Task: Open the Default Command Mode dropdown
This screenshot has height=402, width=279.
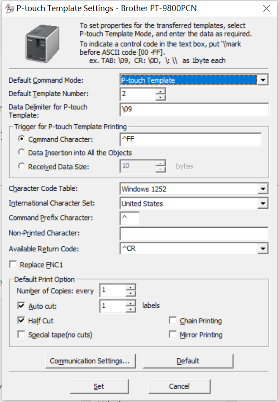Action: [263, 80]
